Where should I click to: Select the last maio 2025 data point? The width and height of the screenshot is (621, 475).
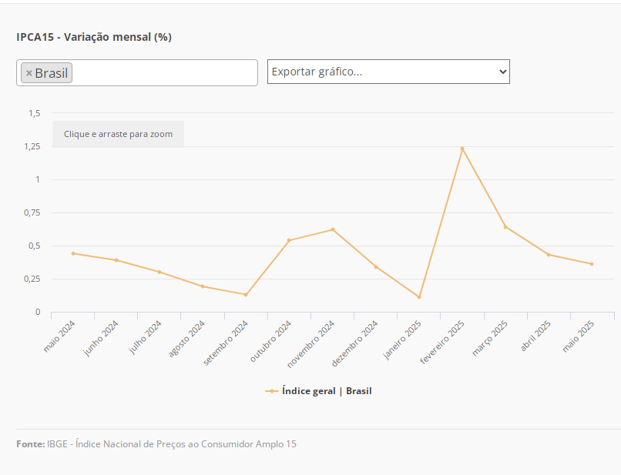pos(592,264)
